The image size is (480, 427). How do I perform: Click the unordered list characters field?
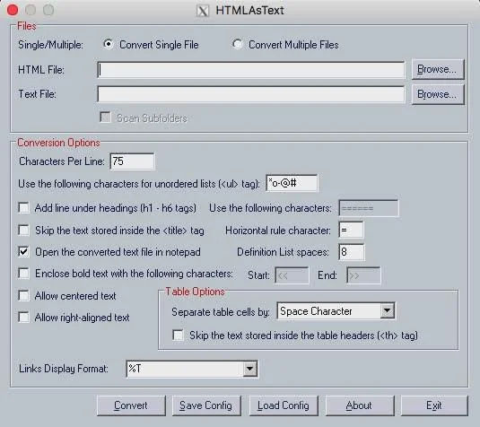[x=292, y=183]
